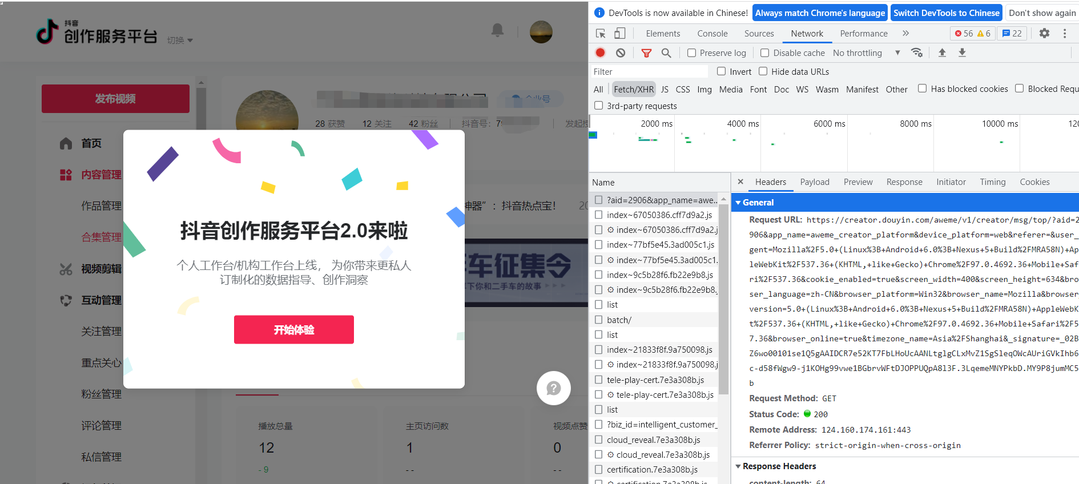
Task: Filter requests by Fetch/XHR
Action: [634, 89]
